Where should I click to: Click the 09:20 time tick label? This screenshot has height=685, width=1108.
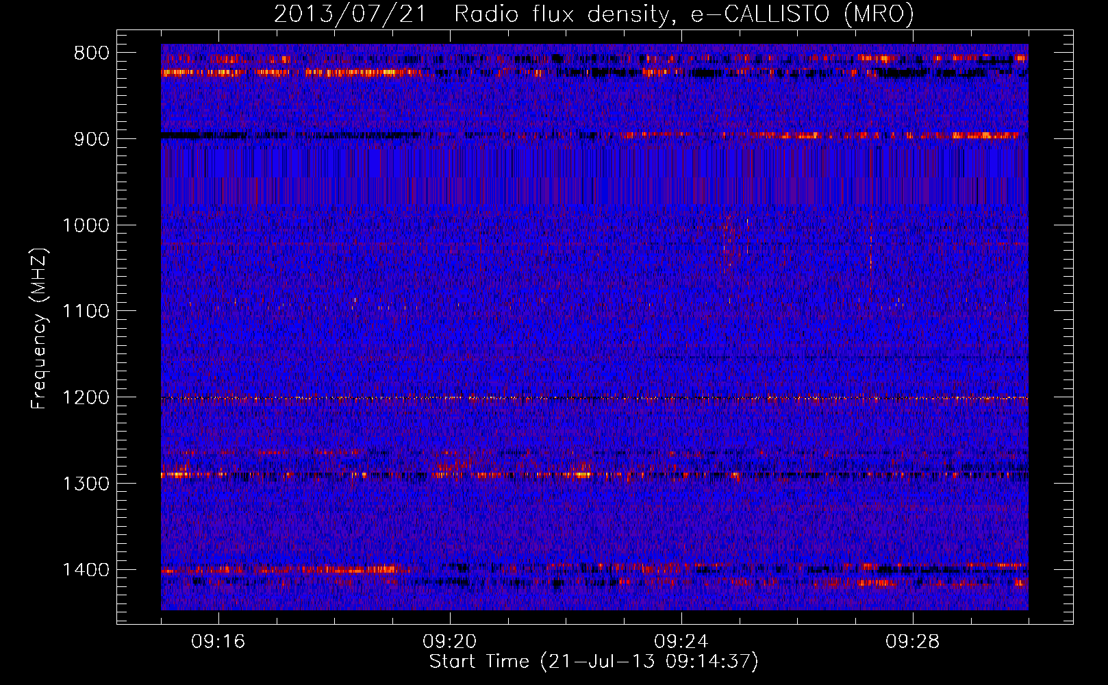450,641
